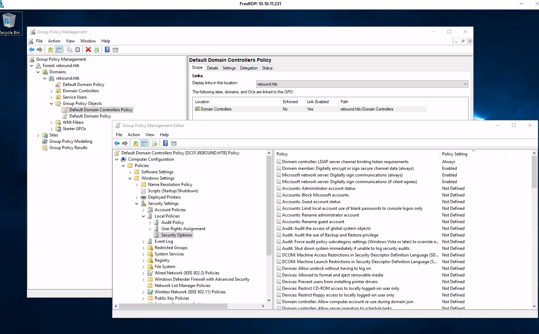Click Copy icon in Group Policy Management toolbar
Screen dimensions: 539x334
(69, 50)
